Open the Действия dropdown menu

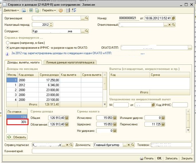[x=11, y=11]
